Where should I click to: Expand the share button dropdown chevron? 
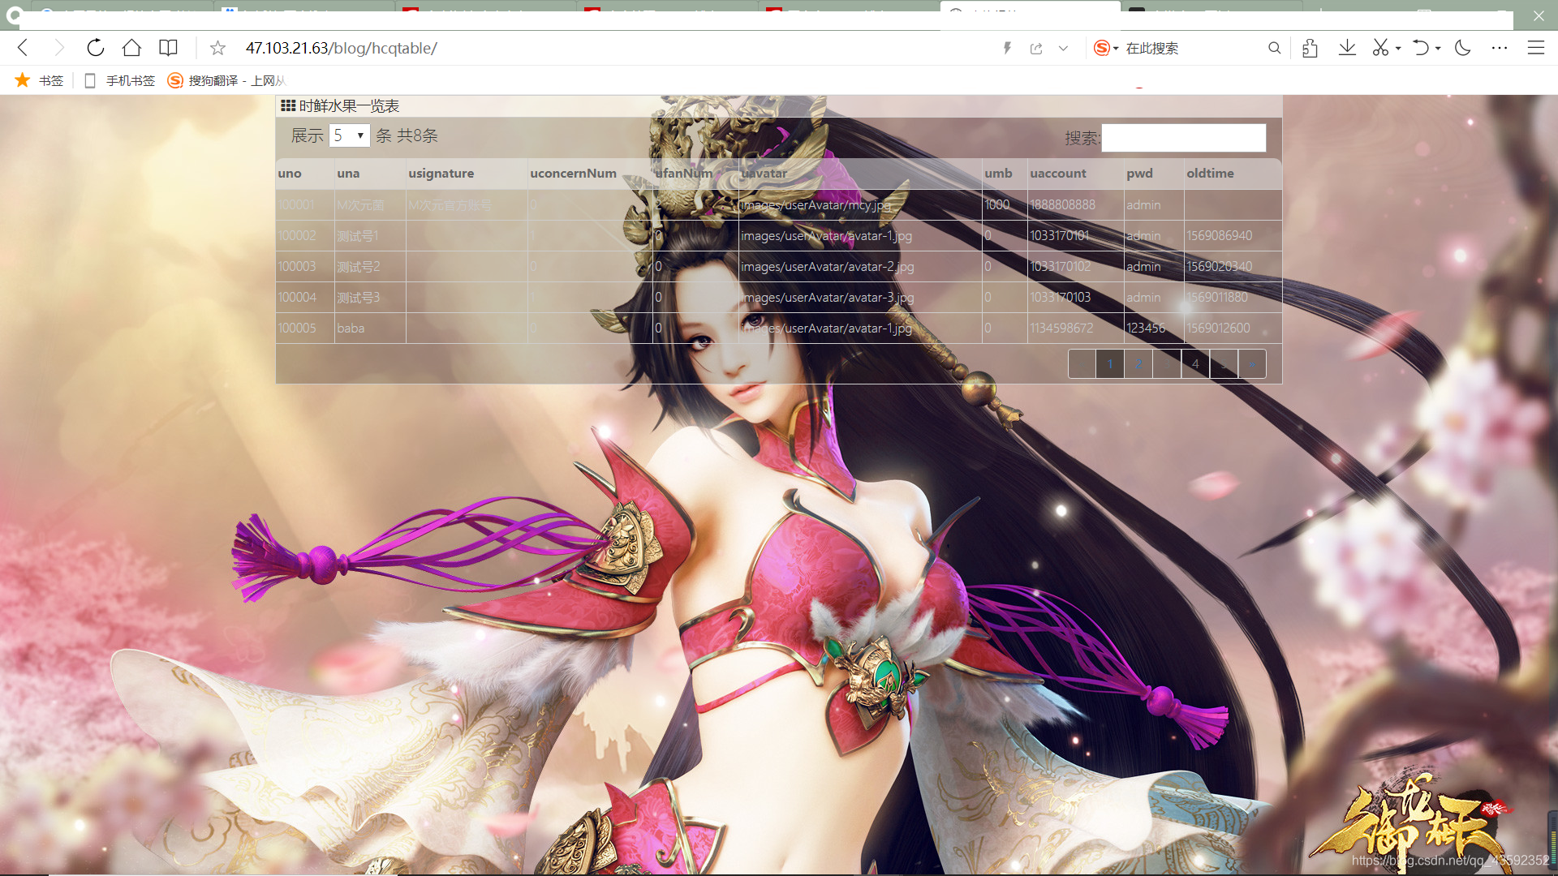(1064, 48)
